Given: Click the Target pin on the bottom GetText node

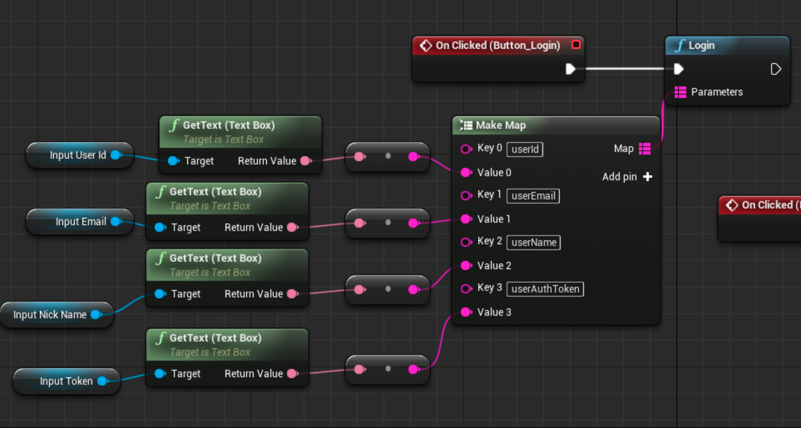Looking at the screenshot, I should coord(160,374).
